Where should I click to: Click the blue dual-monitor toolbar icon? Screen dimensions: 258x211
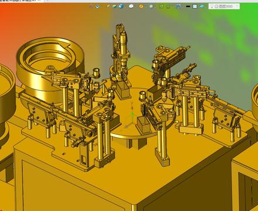[x=178, y=6]
